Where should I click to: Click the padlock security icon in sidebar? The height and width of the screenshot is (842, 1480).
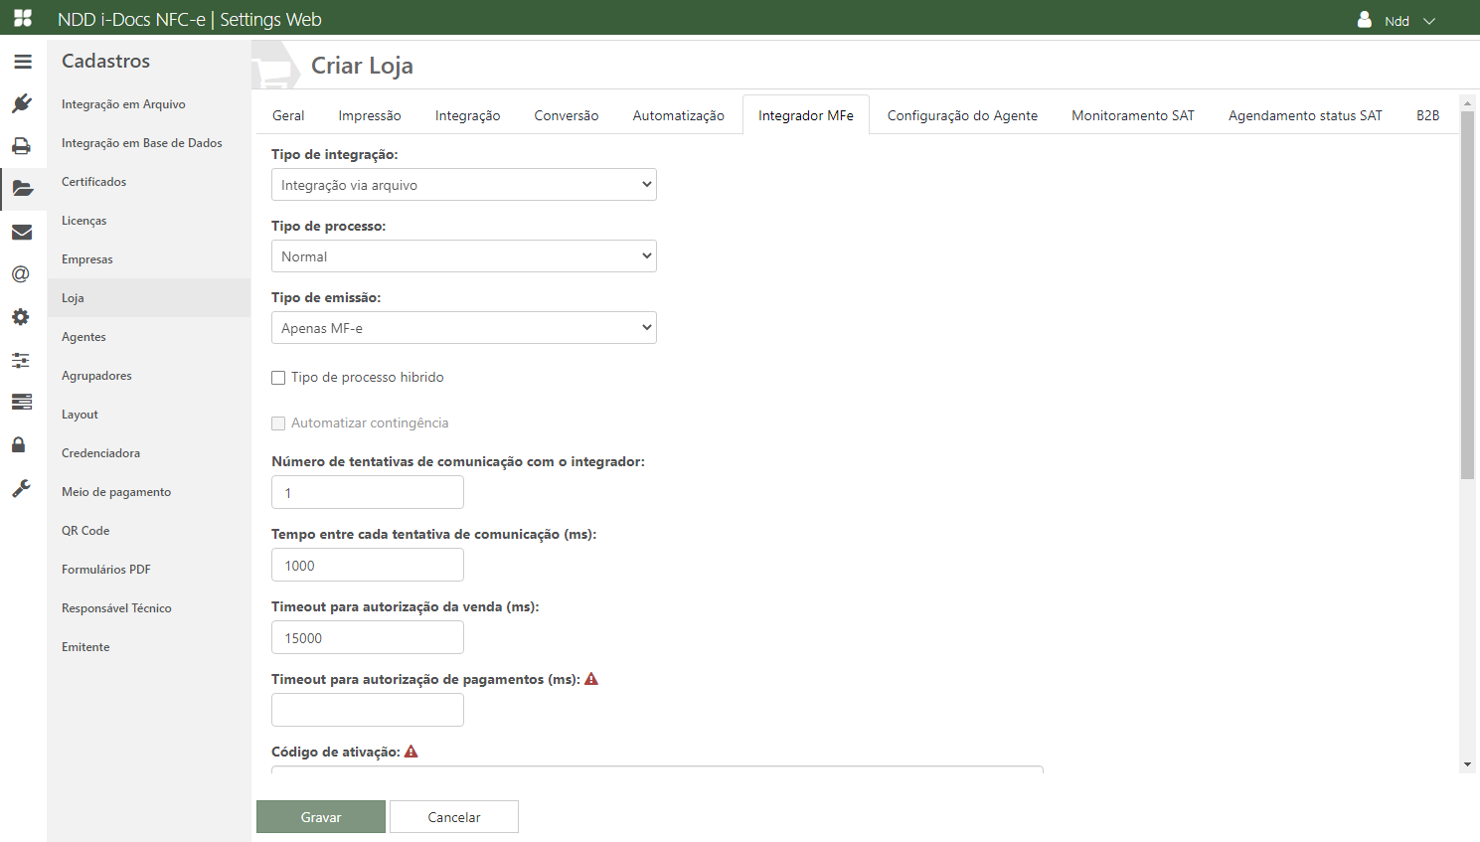19,444
